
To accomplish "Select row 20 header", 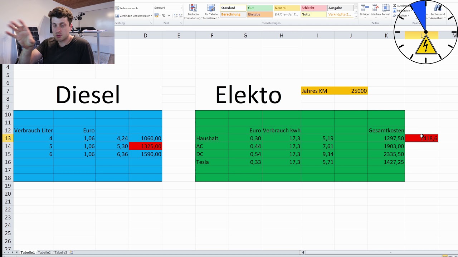I will coord(8,193).
